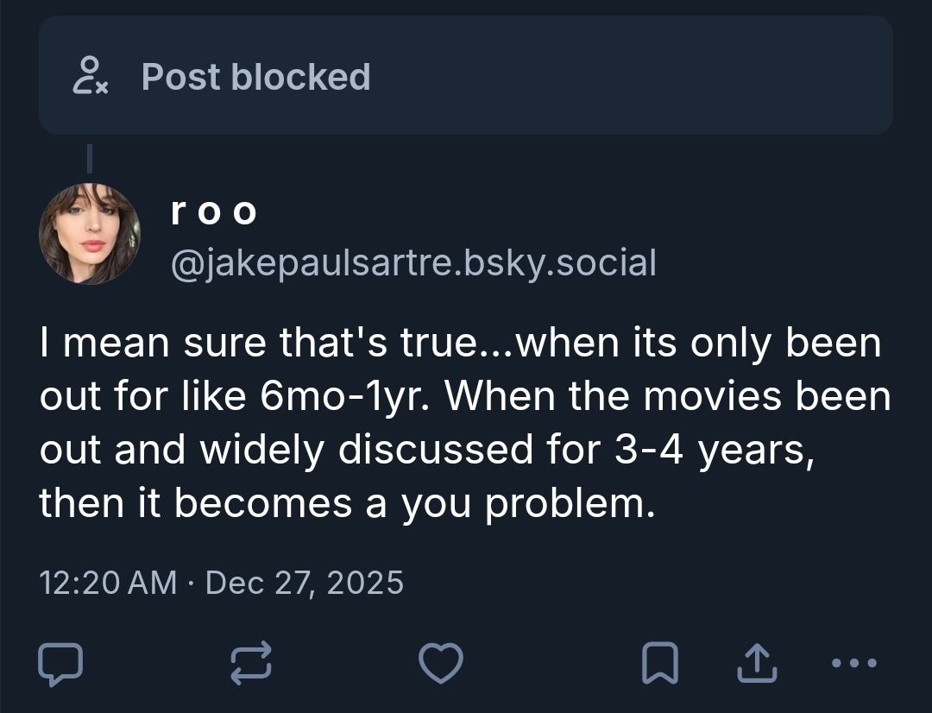
Task: Click the 12:20 AM timestamp
Action: (x=107, y=583)
